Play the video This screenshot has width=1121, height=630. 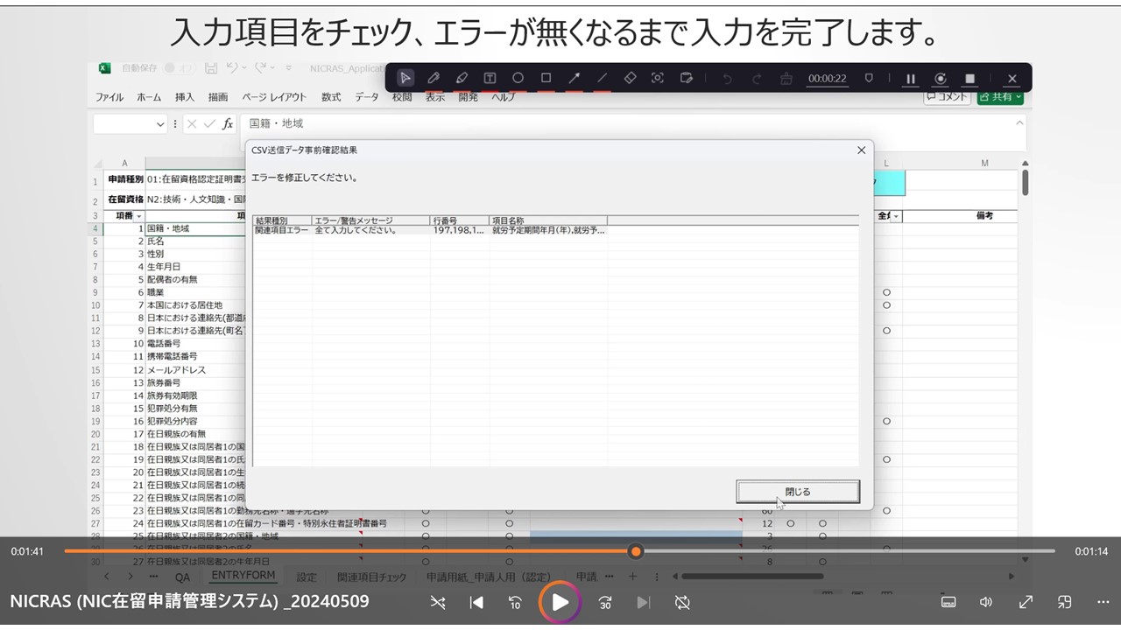[x=560, y=602]
